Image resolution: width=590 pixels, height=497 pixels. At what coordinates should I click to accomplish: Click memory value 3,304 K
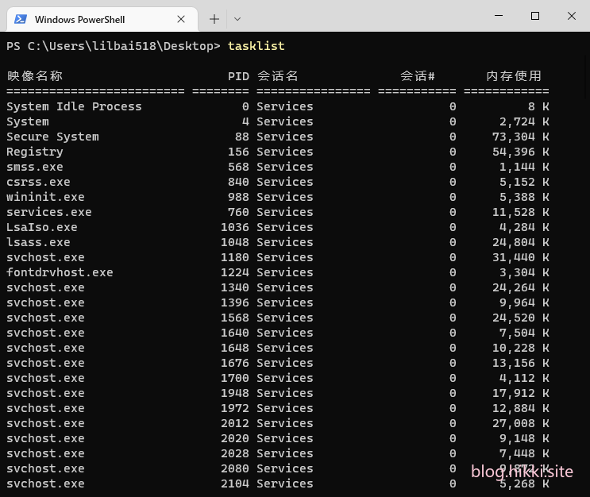coord(524,272)
